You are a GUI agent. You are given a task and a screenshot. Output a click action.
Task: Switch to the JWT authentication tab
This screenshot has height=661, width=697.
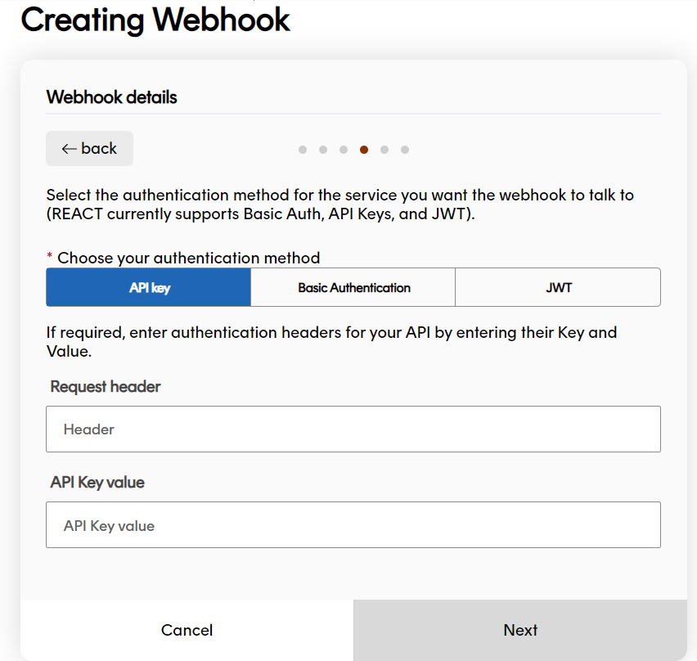point(557,287)
